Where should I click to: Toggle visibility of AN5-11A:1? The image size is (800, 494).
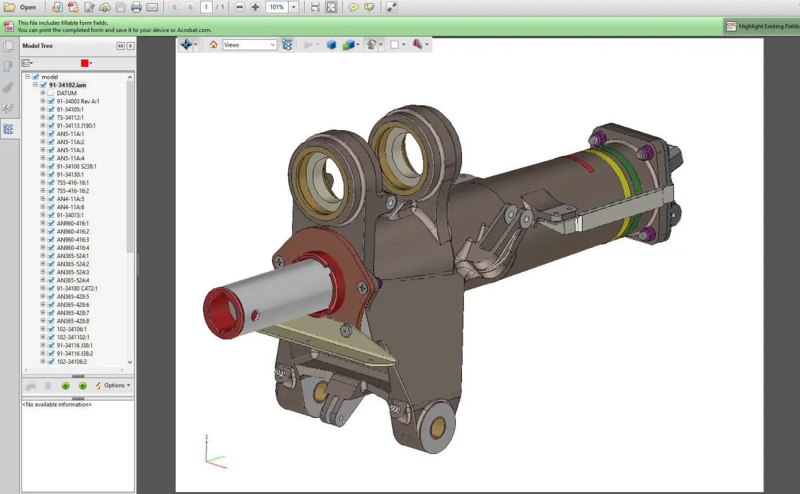(x=51, y=133)
